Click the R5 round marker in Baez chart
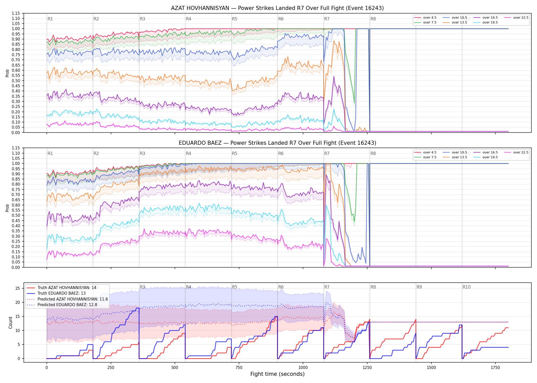Image resolution: width=537 pixels, height=383 pixels. point(234,153)
